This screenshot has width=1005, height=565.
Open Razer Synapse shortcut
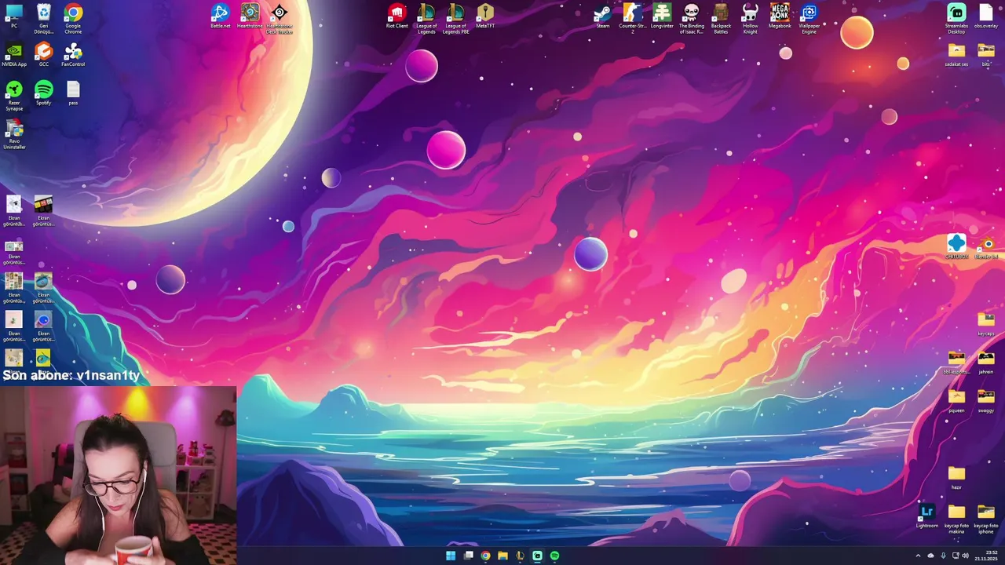coord(14,95)
